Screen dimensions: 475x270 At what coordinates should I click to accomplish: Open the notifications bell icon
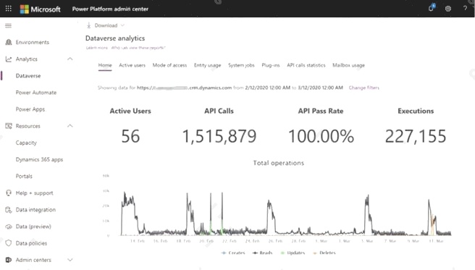click(x=431, y=8)
